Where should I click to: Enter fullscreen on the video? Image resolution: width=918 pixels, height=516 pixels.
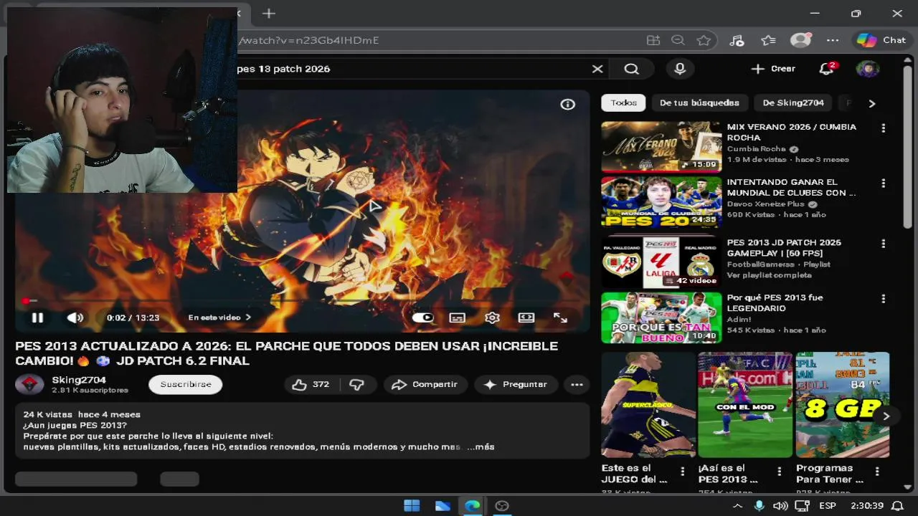560,317
